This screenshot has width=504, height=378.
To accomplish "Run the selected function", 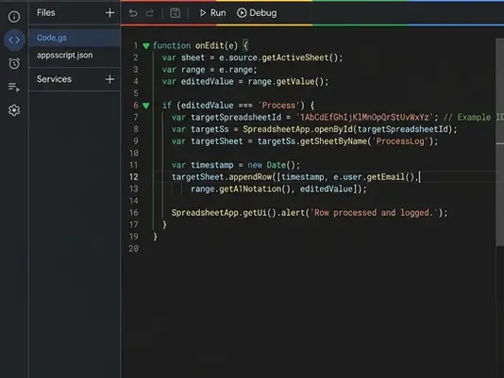I will coord(212,13).
